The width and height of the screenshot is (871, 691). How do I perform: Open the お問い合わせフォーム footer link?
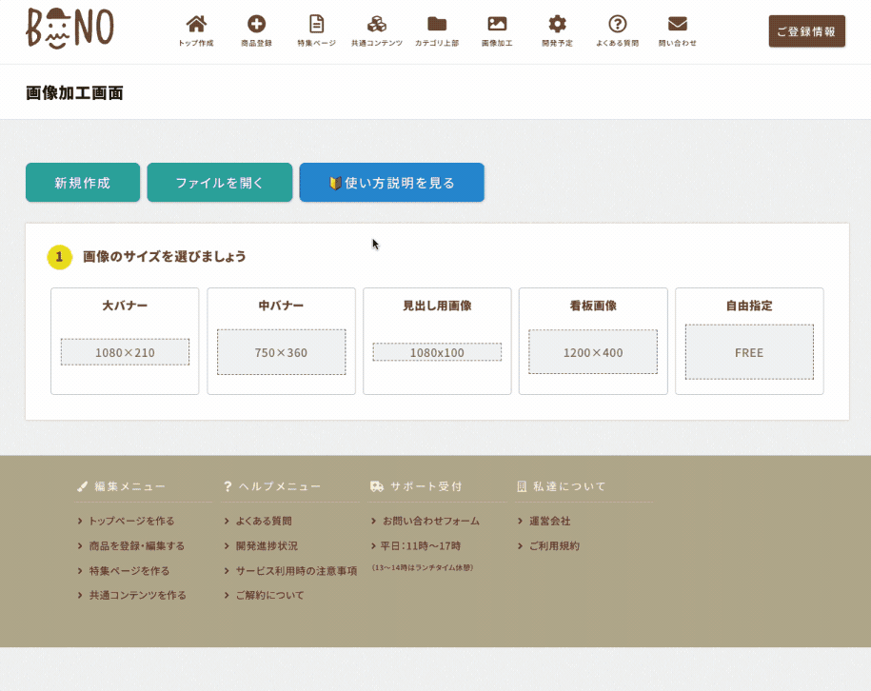(430, 522)
